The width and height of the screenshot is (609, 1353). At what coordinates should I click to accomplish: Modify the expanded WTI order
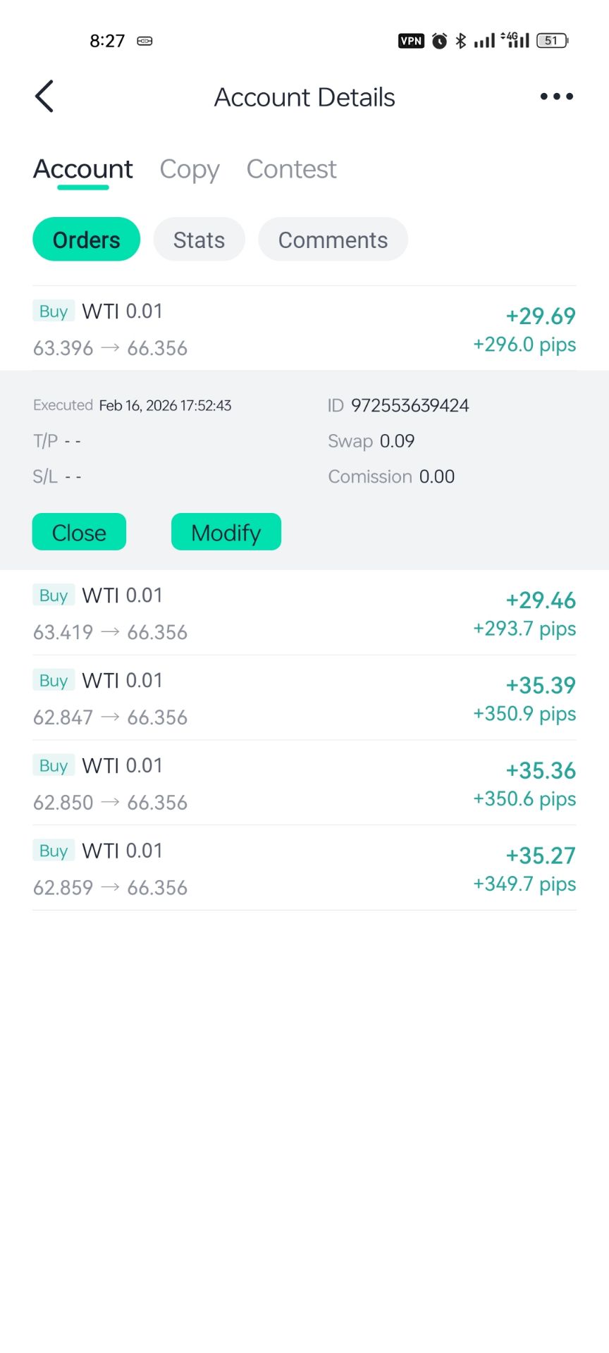[226, 532]
